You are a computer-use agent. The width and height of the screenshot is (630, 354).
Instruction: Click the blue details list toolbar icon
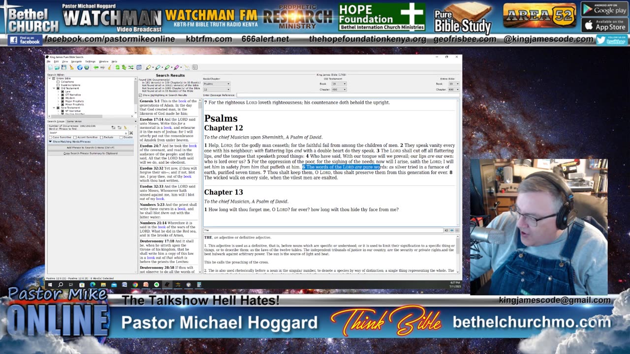coord(139,67)
